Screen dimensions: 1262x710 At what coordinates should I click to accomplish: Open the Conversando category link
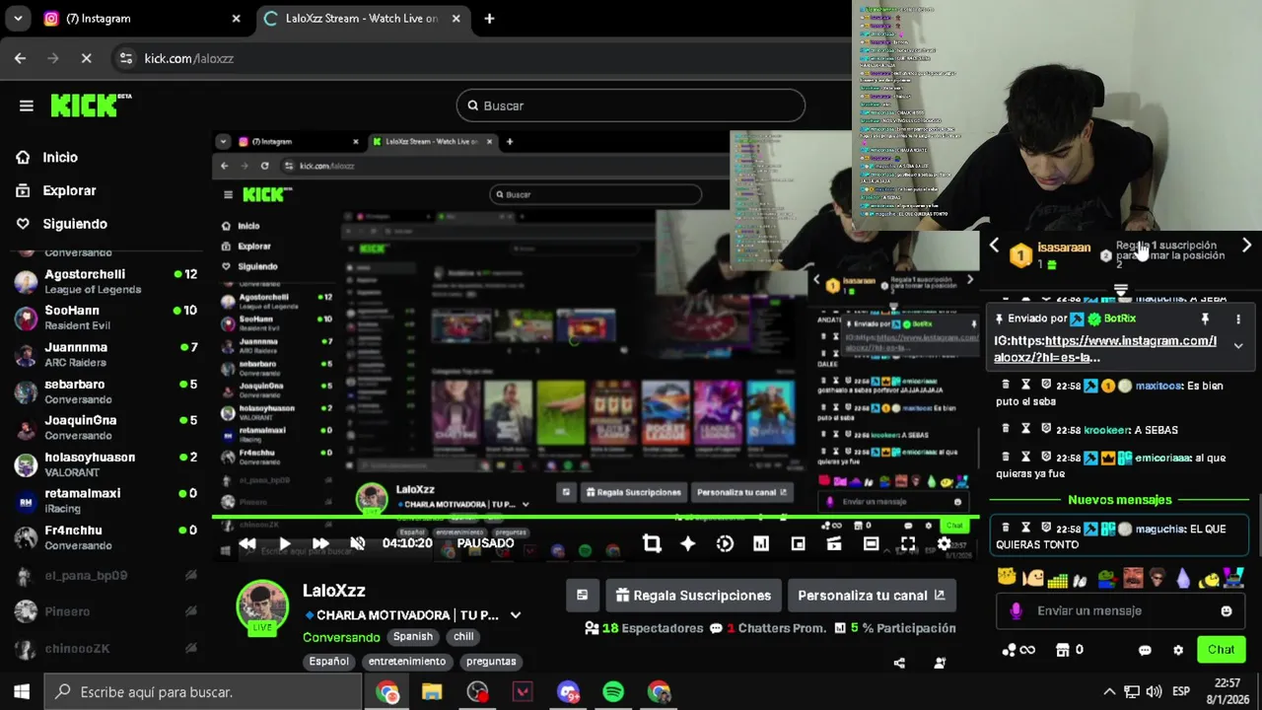[x=341, y=637]
